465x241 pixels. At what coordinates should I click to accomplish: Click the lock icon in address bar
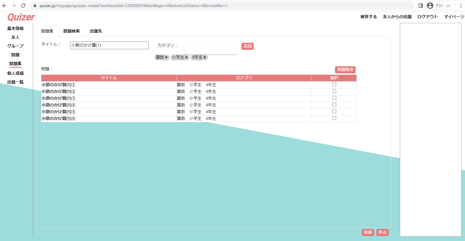(x=35, y=6)
